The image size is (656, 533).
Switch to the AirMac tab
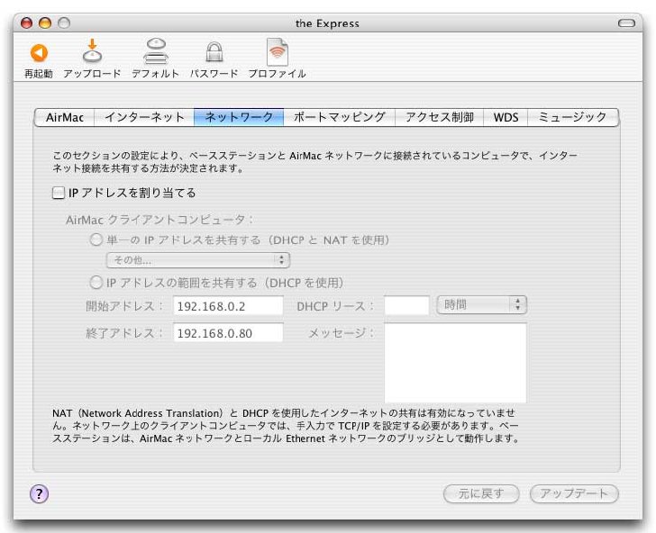(x=65, y=117)
